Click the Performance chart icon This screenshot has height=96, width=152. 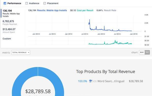(5, 3)
